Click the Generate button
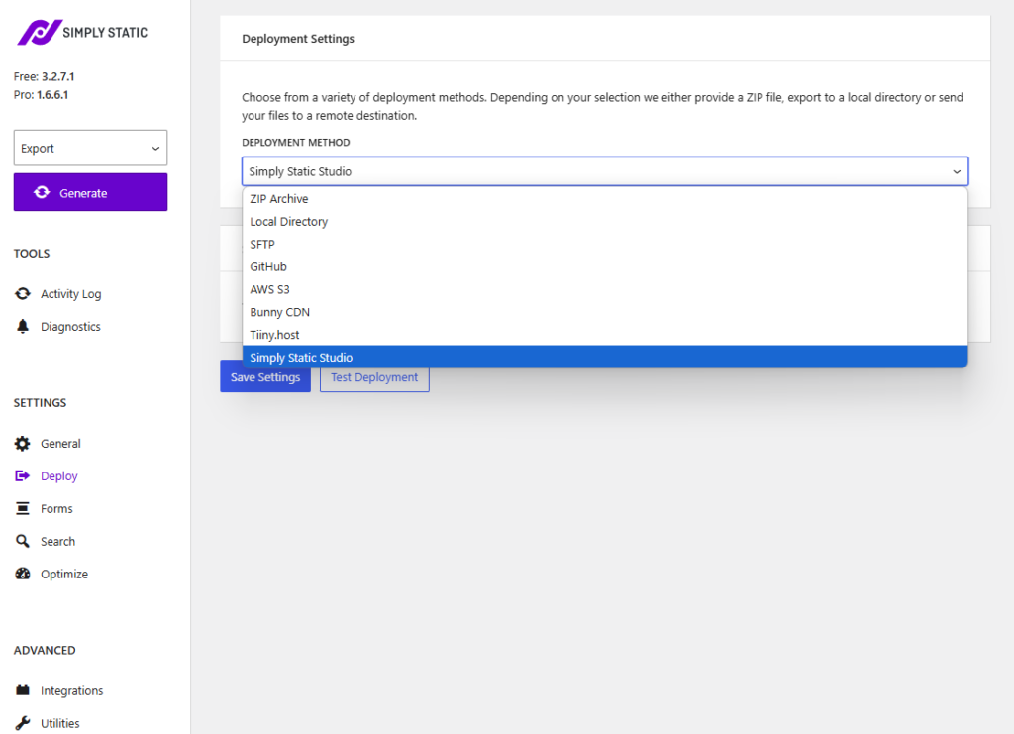The width and height of the screenshot is (1014, 734). click(x=90, y=192)
